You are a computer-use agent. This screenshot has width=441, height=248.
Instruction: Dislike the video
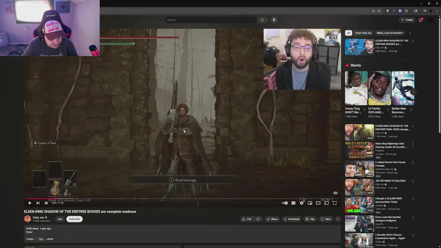258,219
